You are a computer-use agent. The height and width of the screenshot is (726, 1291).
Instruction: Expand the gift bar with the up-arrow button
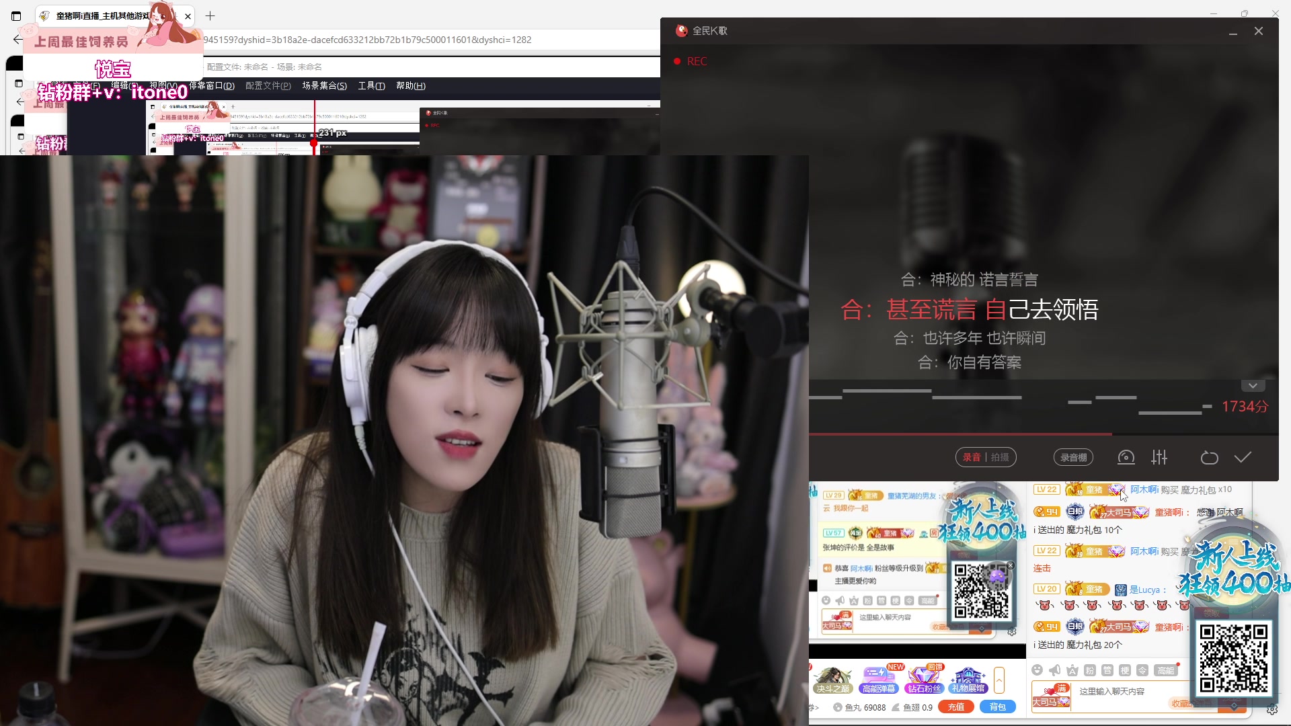click(999, 680)
